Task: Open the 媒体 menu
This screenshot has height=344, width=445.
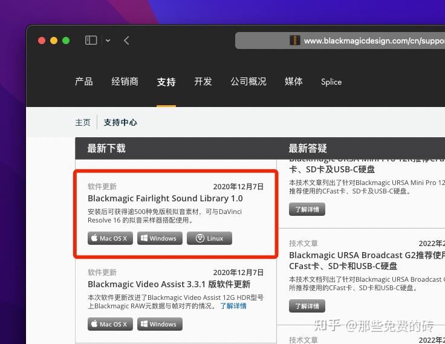Action: [294, 82]
